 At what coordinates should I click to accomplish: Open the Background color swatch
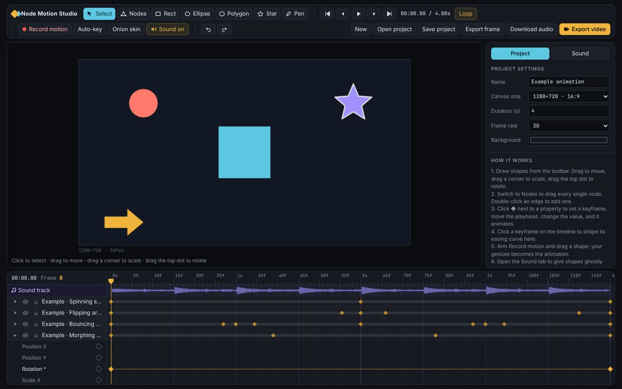[569, 140]
